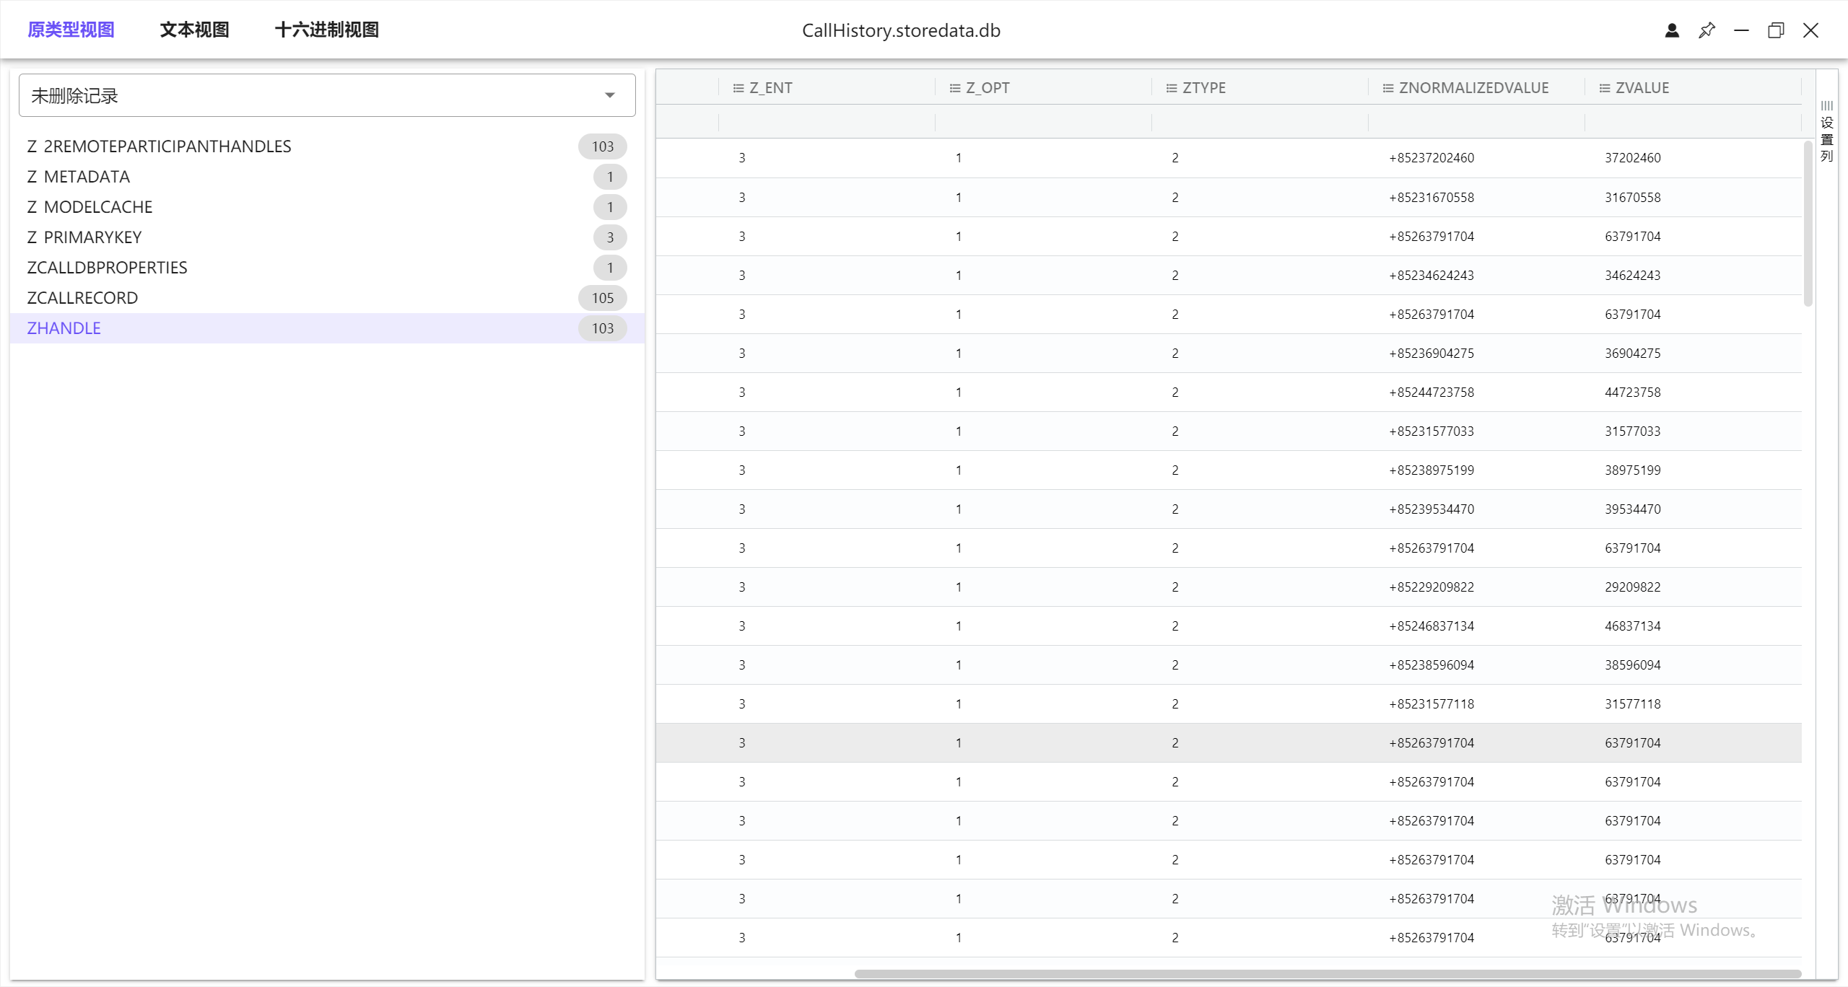Click the ZTYPE column menu icon
The height and width of the screenshot is (987, 1848).
(1171, 88)
